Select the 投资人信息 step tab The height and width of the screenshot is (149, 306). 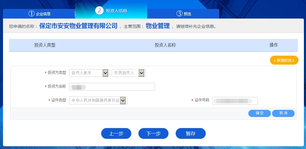(x=111, y=10)
